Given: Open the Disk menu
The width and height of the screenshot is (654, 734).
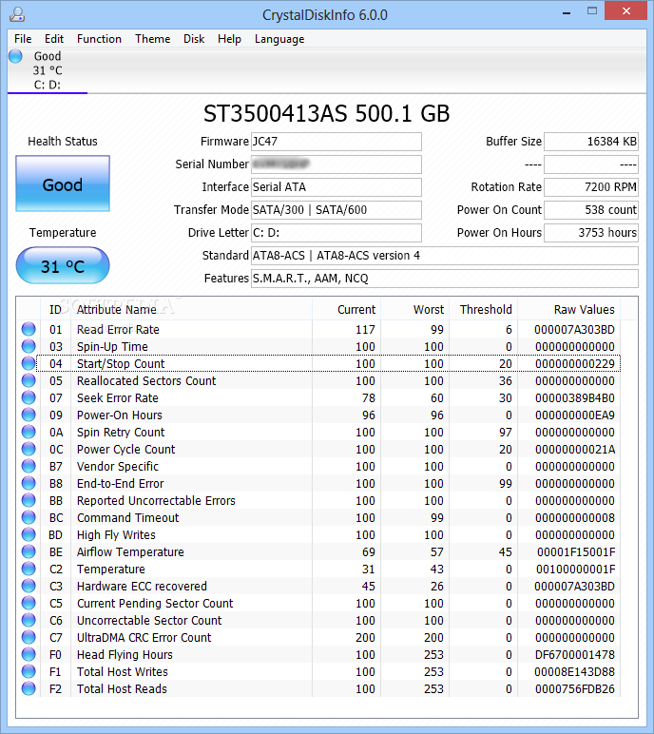Looking at the screenshot, I should [x=194, y=39].
